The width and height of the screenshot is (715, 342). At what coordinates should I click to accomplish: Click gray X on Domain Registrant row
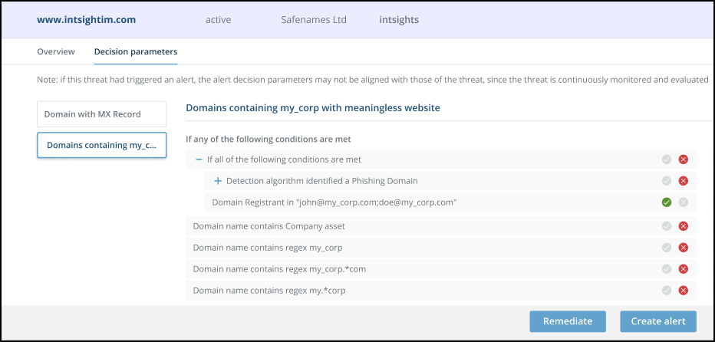tap(684, 202)
